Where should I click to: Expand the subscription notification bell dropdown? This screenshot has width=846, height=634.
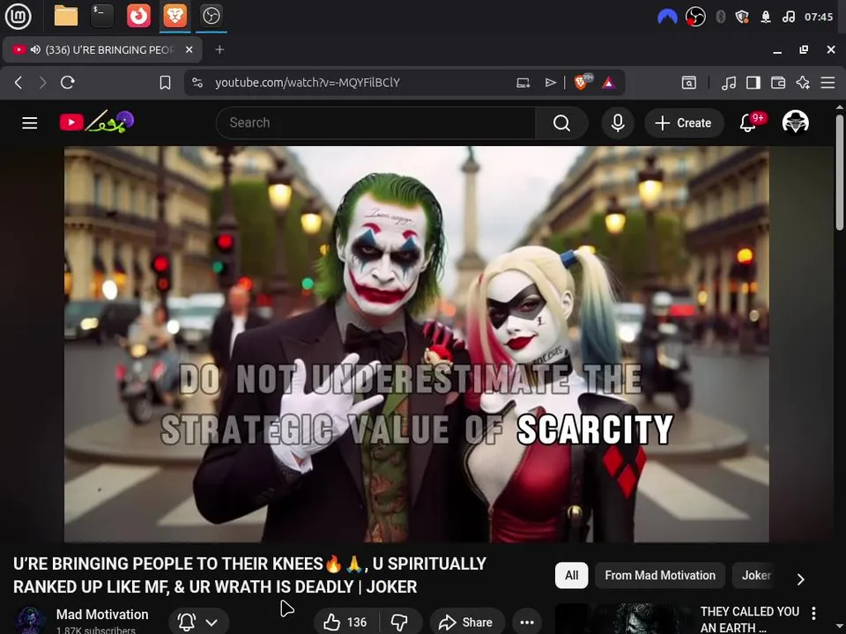click(199, 623)
